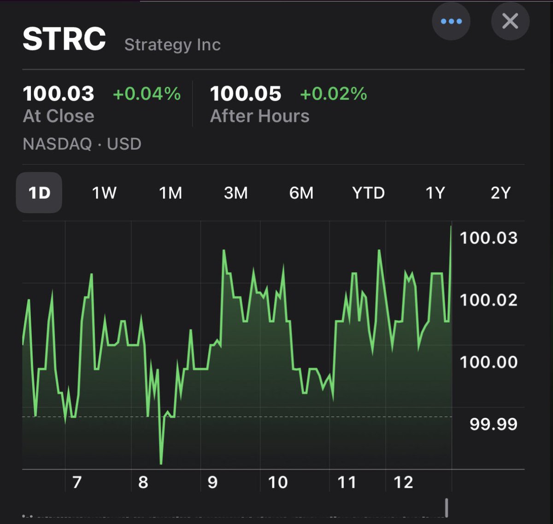This screenshot has width=553, height=524.
Task: Close the STRC stock detail view
Action: (510, 21)
